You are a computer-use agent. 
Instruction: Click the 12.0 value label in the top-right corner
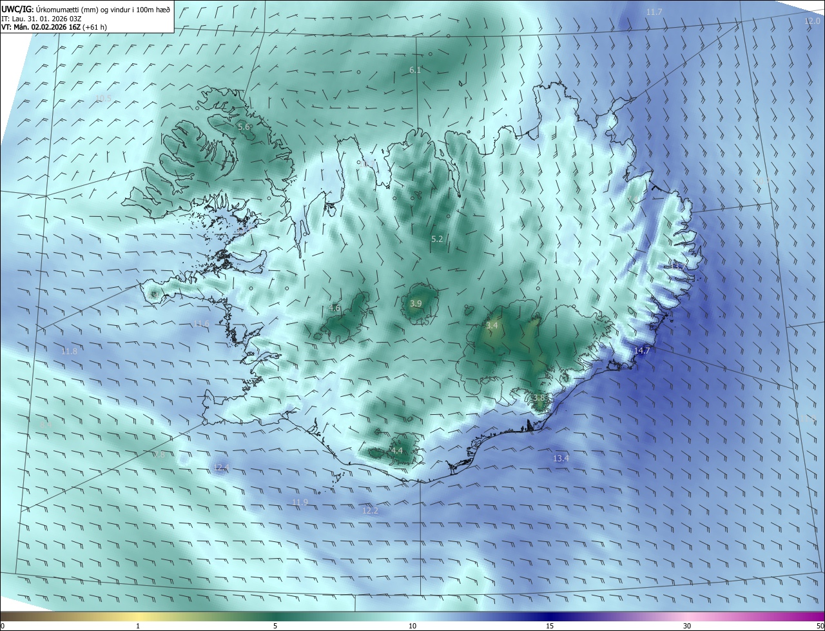[x=812, y=21]
